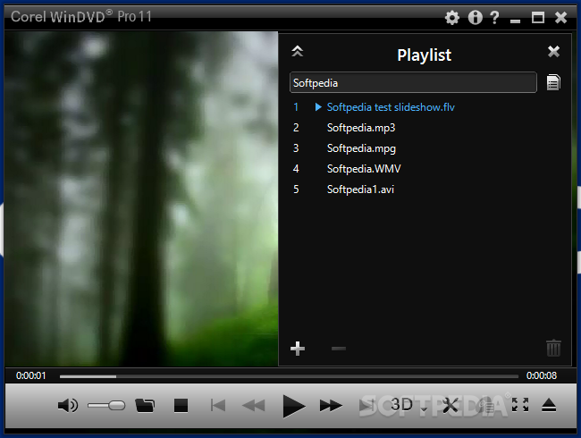The height and width of the screenshot is (438, 581).
Task: Switch to full screen mode
Action: (520, 405)
